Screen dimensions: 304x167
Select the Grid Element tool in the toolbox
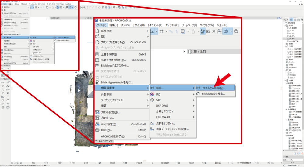3,93
